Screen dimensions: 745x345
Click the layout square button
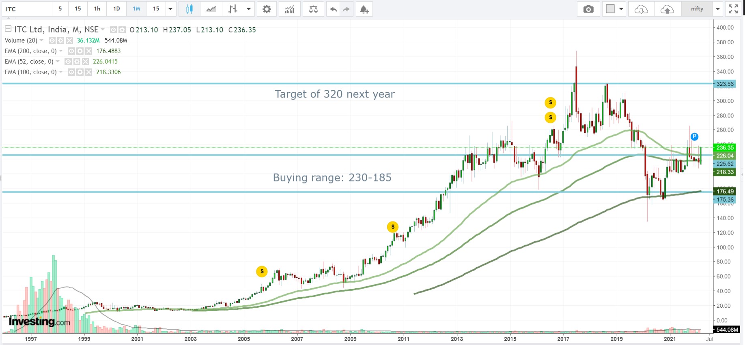[610, 9]
